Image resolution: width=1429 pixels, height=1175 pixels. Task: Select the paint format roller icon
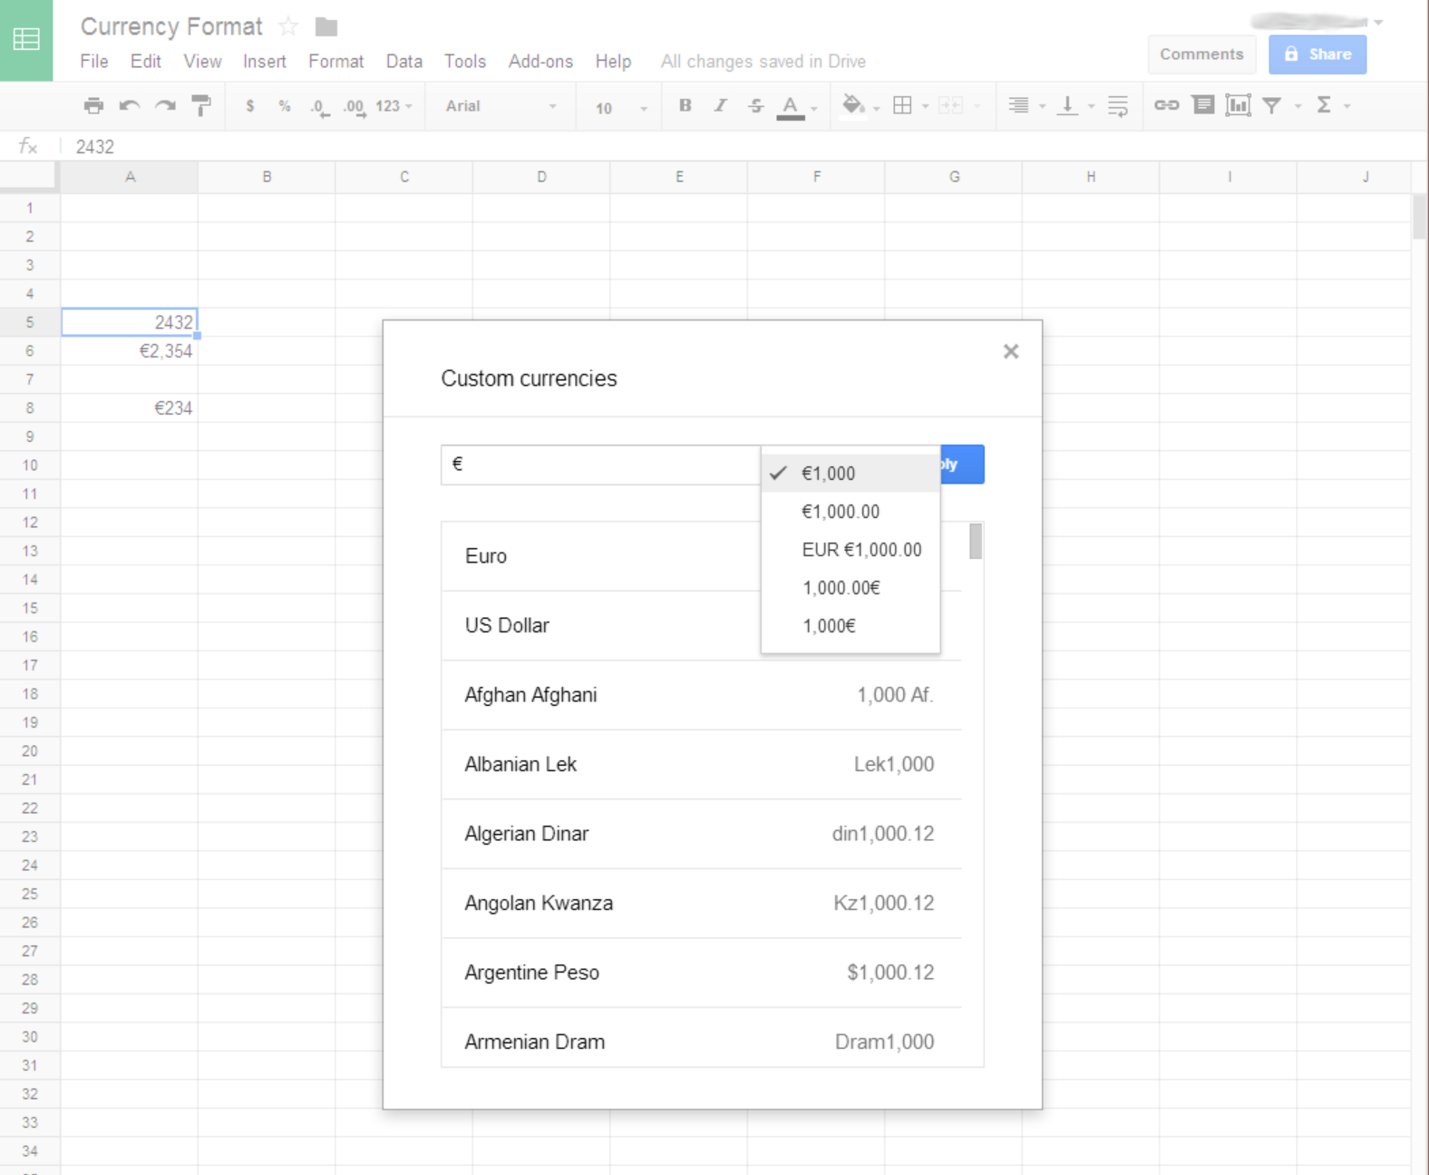click(x=201, y=106)
